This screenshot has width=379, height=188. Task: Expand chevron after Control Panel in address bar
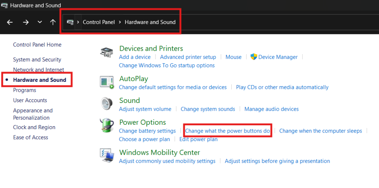point(120,22)
